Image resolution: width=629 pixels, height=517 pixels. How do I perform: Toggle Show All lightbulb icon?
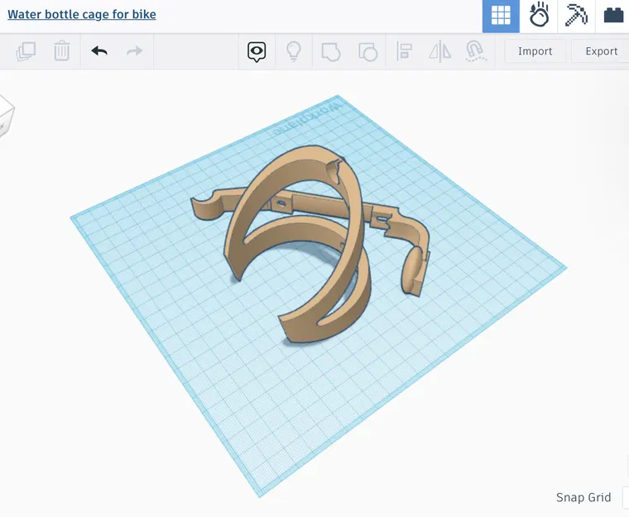pyautogui.click(x=294, y=51)
